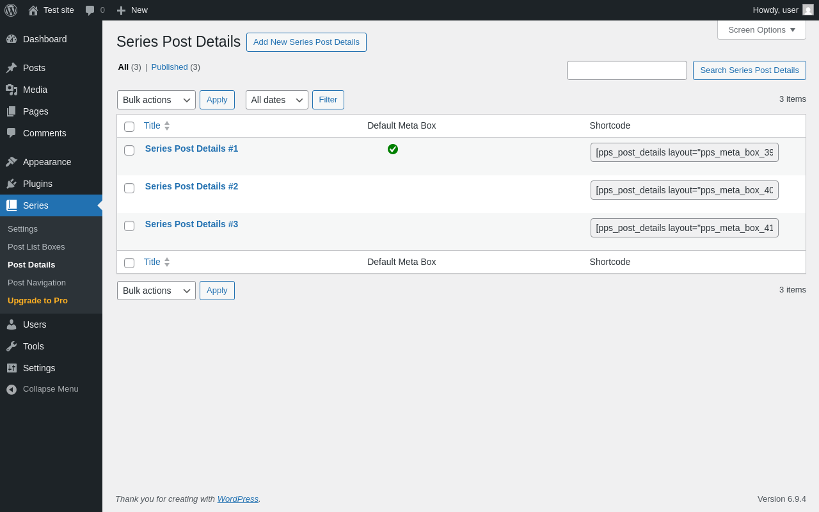The image size is (819, 512).
Task: Click Add New Series Post Details button
Action: 306,42
